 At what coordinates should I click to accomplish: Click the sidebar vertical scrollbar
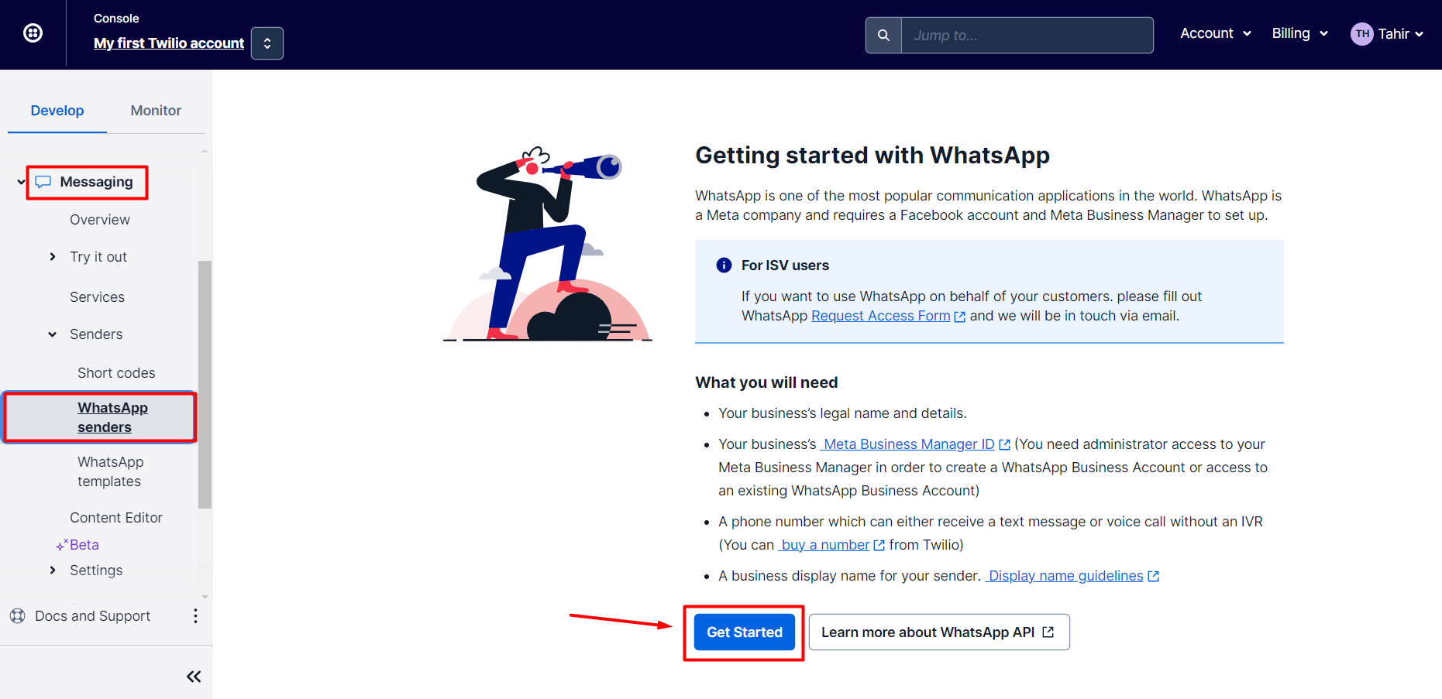(205, 384)
